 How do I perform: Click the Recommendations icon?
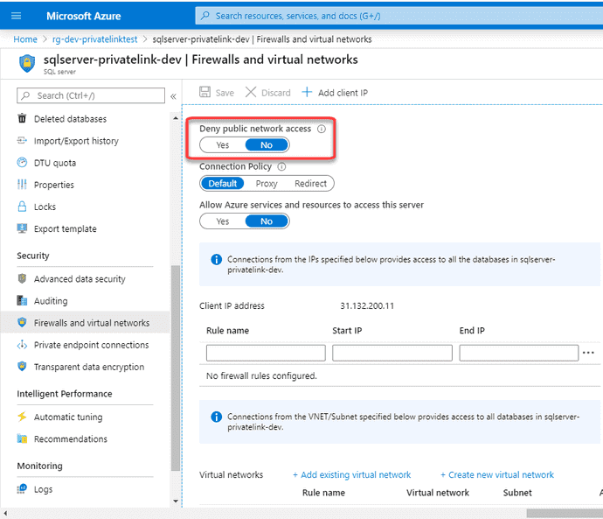(23, 438)
